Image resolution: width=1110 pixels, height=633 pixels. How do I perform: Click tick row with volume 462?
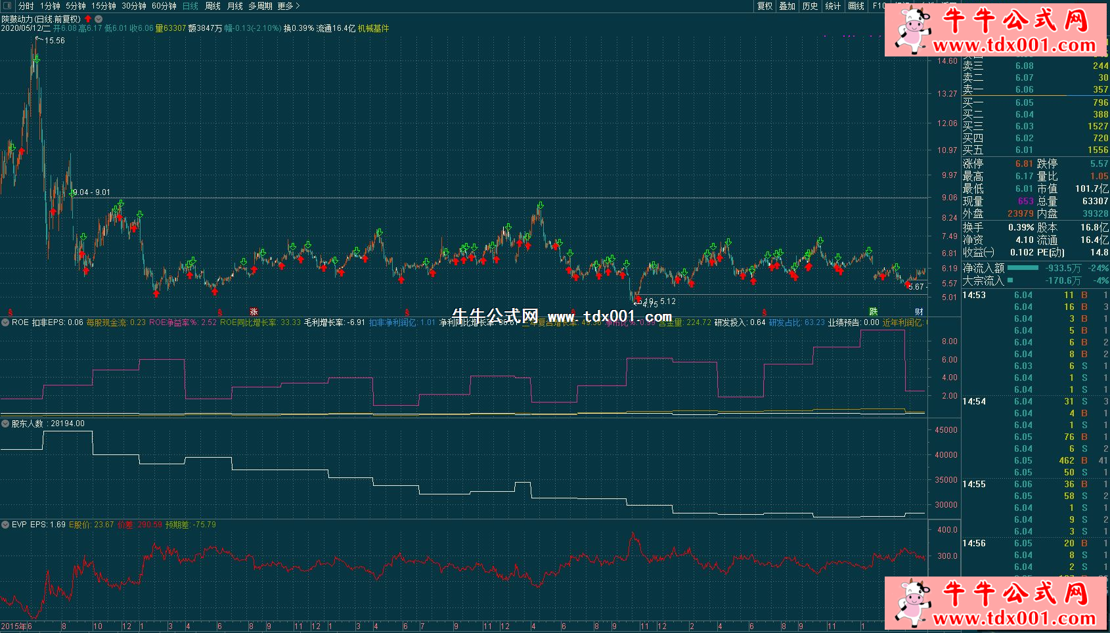[x=1036, y=461]
